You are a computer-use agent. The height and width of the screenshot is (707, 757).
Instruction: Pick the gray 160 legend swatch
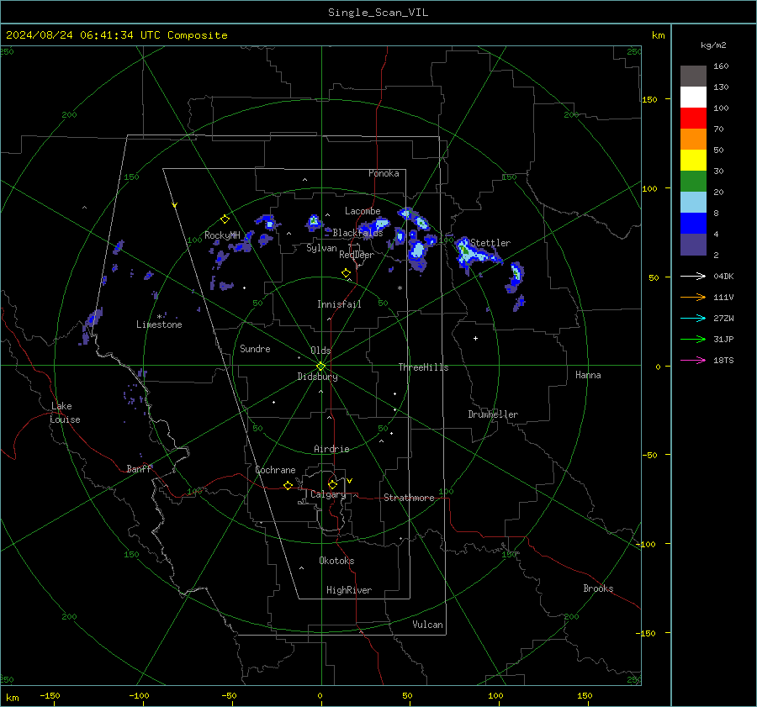693,77
